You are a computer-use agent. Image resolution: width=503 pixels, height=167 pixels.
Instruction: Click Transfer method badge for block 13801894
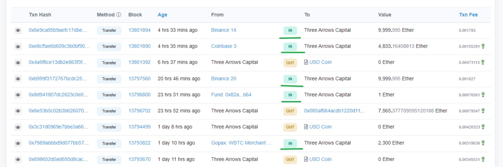click(x=109, y=30)
